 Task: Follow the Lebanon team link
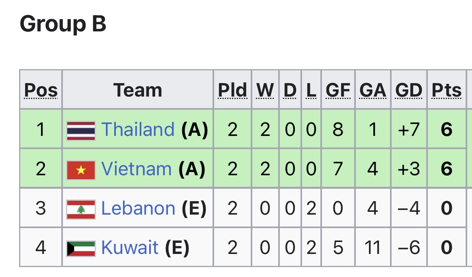pyautogui.click(x=138, y=208)
